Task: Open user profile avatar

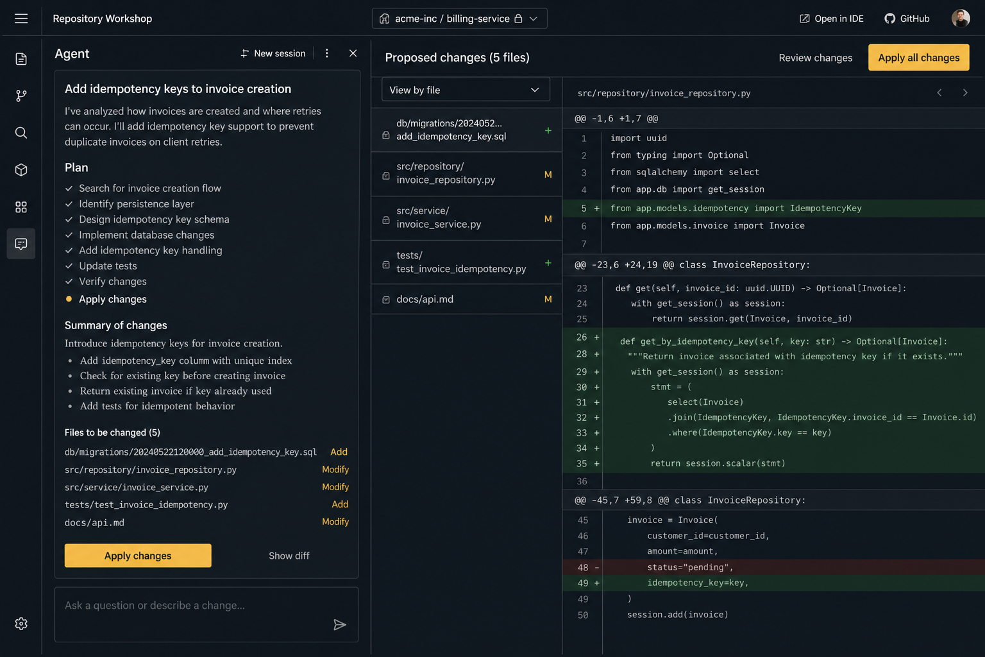Action: (961, 19)
